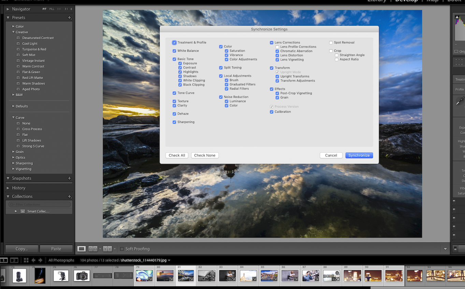
Task: Switch to the Library module
Action: point(377,1)
